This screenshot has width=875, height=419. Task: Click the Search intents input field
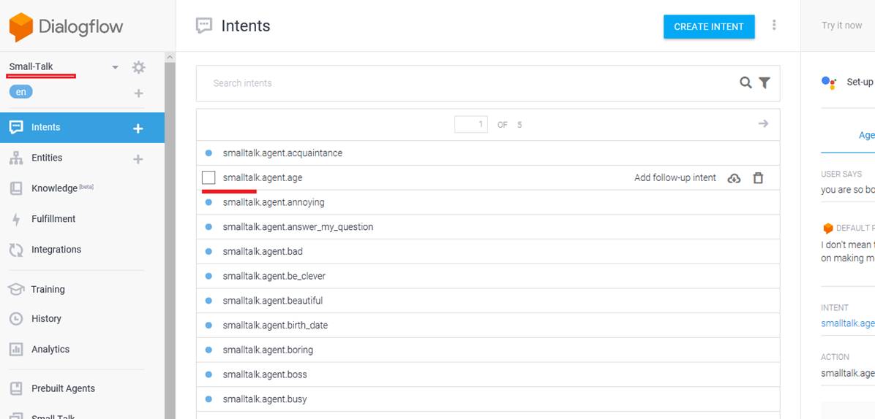468,83
